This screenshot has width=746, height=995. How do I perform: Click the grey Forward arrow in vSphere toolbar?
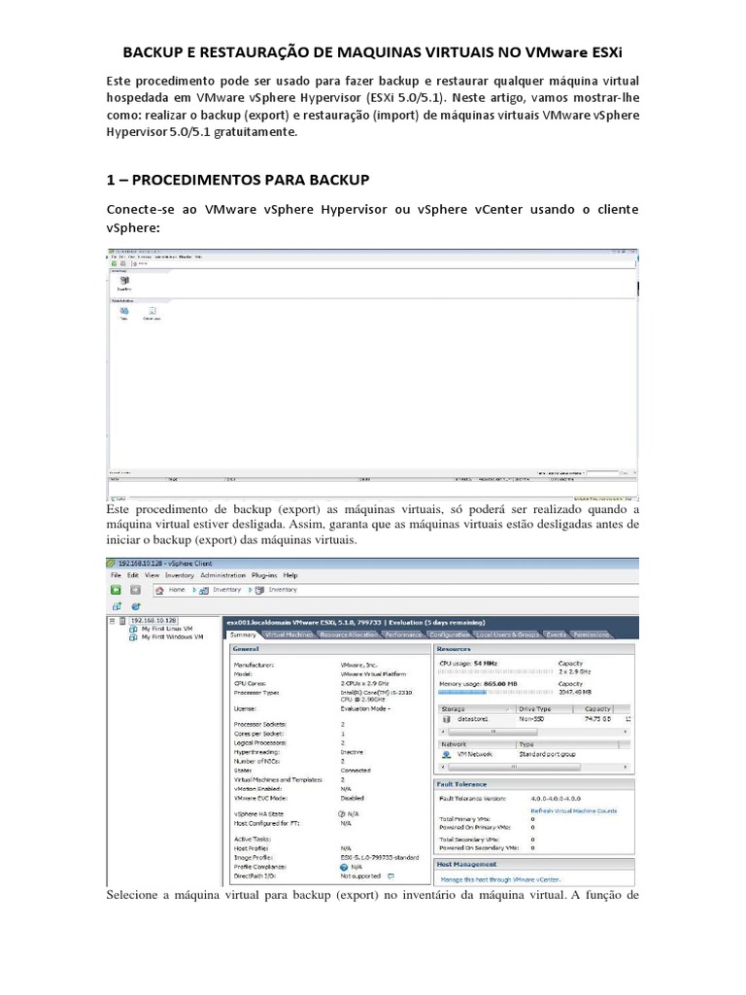(135, 590)
